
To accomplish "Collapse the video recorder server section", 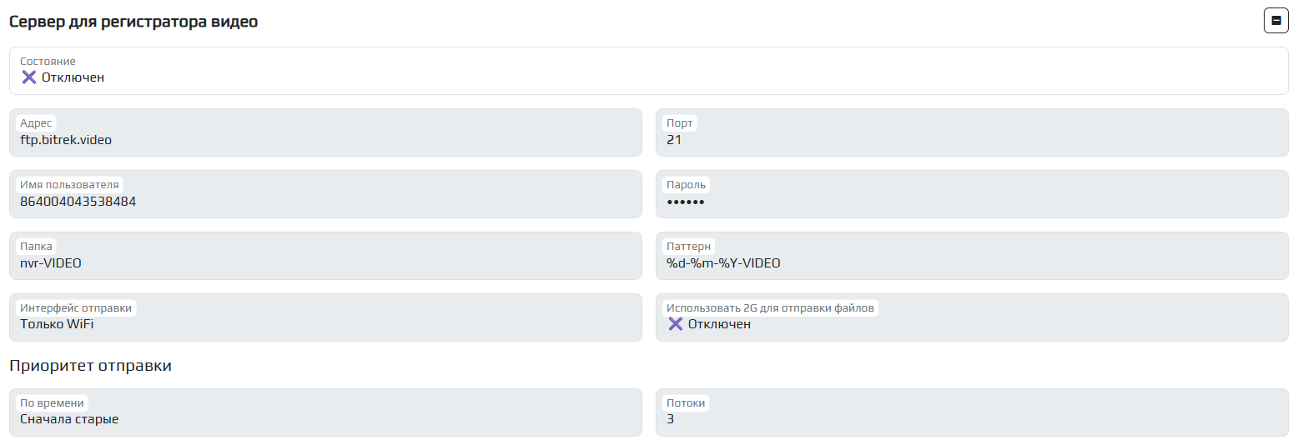I will (1275, 22).
